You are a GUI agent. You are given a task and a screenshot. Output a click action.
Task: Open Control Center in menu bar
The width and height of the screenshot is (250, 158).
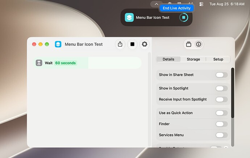(201, 4)
